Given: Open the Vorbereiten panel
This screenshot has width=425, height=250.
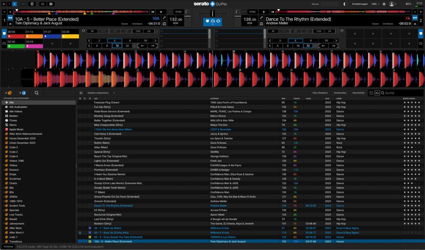Looking at the screenshot, I should click(x=340, y=93).
